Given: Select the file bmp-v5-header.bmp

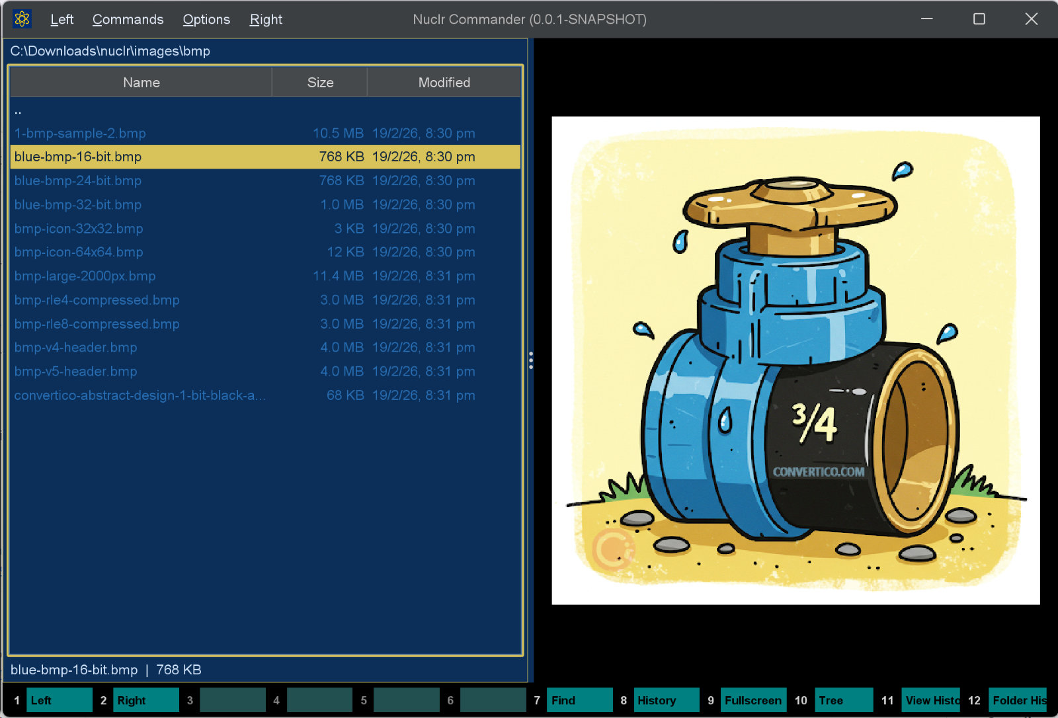Looking at the screenshot, I should click(266, 371).
